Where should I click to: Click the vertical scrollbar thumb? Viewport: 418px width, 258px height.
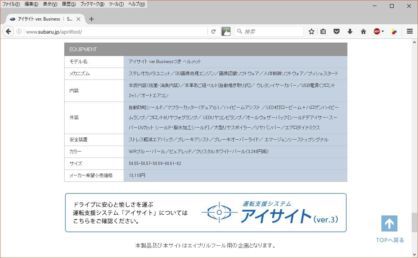(x=414, y=223)
